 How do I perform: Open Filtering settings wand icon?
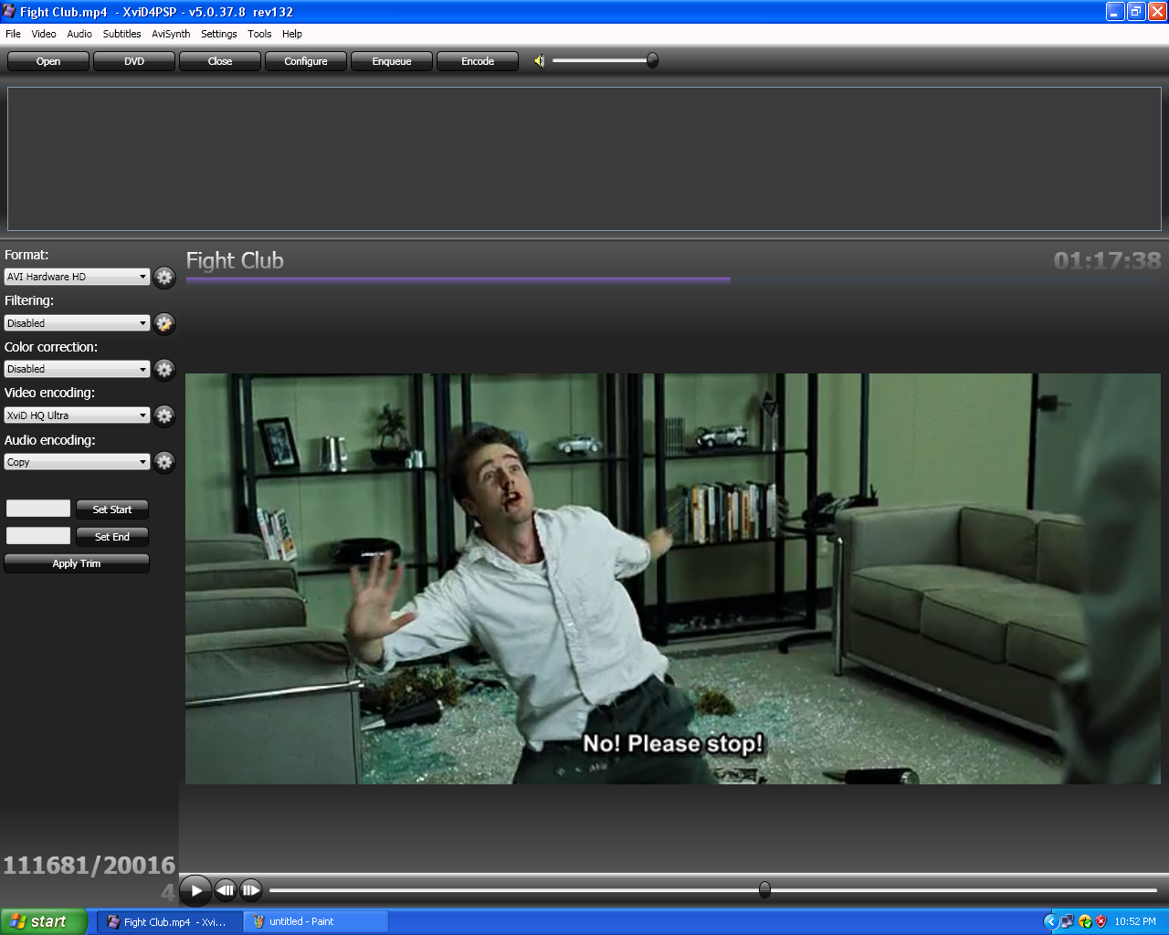click(164, 323)
